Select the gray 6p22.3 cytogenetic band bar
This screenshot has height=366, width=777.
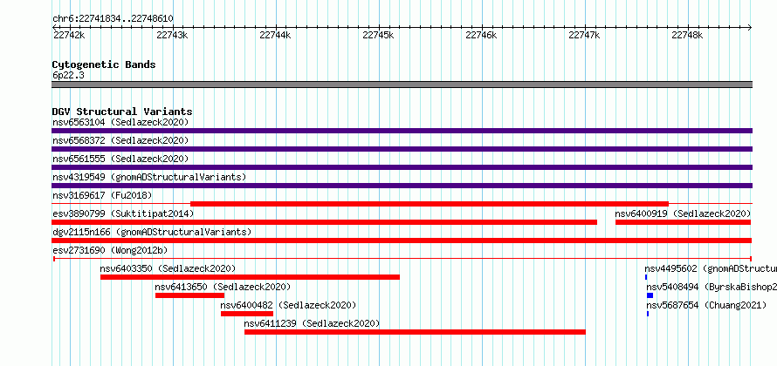click(x=402, y=85)
